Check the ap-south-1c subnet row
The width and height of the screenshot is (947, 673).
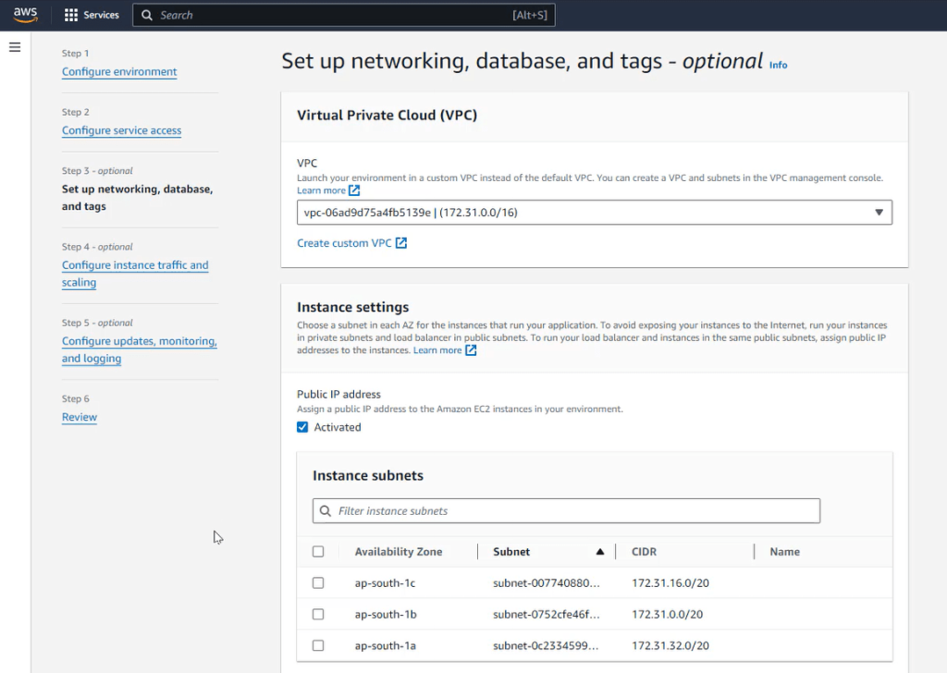pyautogui.click(x=318, y=583)
